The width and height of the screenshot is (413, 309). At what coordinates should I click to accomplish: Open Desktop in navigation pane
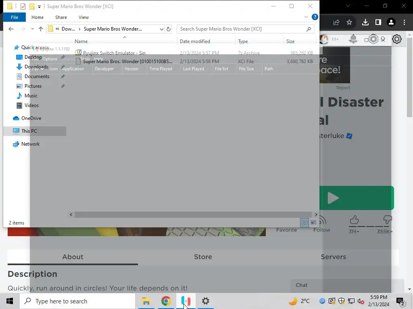33,57
